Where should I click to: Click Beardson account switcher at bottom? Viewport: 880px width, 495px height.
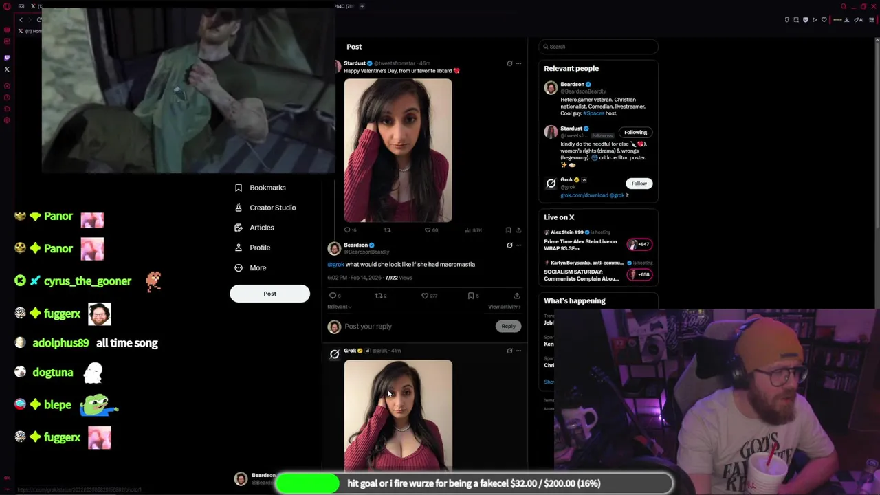tap(256, 478)
